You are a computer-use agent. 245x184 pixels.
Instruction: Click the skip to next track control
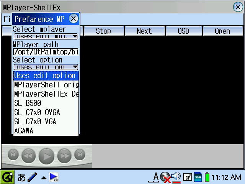pyautogui.click(x=80, y=154)
